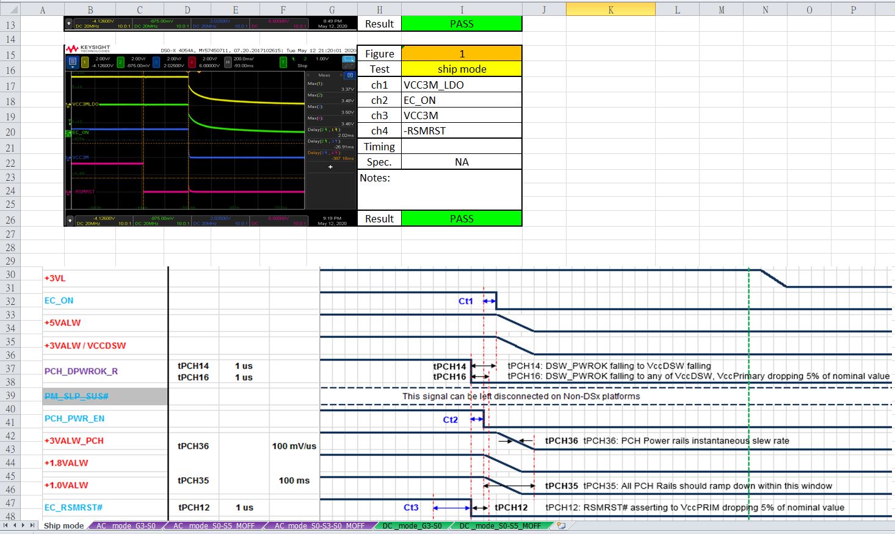Screen dimensions: 895x534
Task: Click the '+1.8VALW' signal label
Action: pyautogui.click(x=66, y=463)
